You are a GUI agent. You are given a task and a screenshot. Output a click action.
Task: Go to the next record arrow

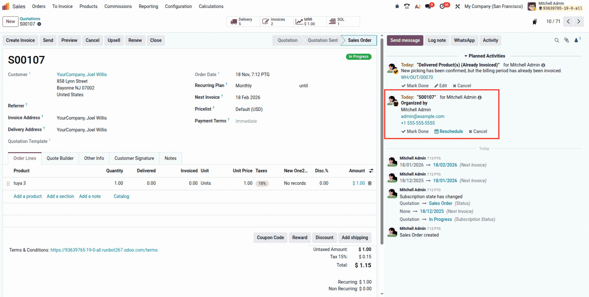coord(579,22)
